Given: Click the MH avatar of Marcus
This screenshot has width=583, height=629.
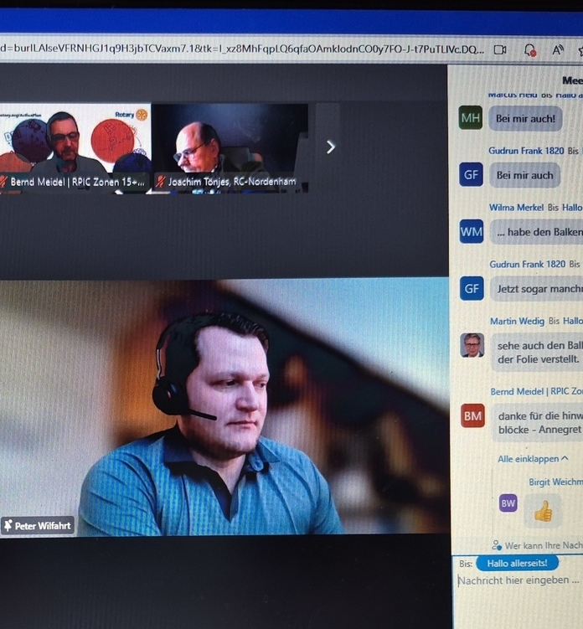Looking at the screenshot, I should (471, 119).
